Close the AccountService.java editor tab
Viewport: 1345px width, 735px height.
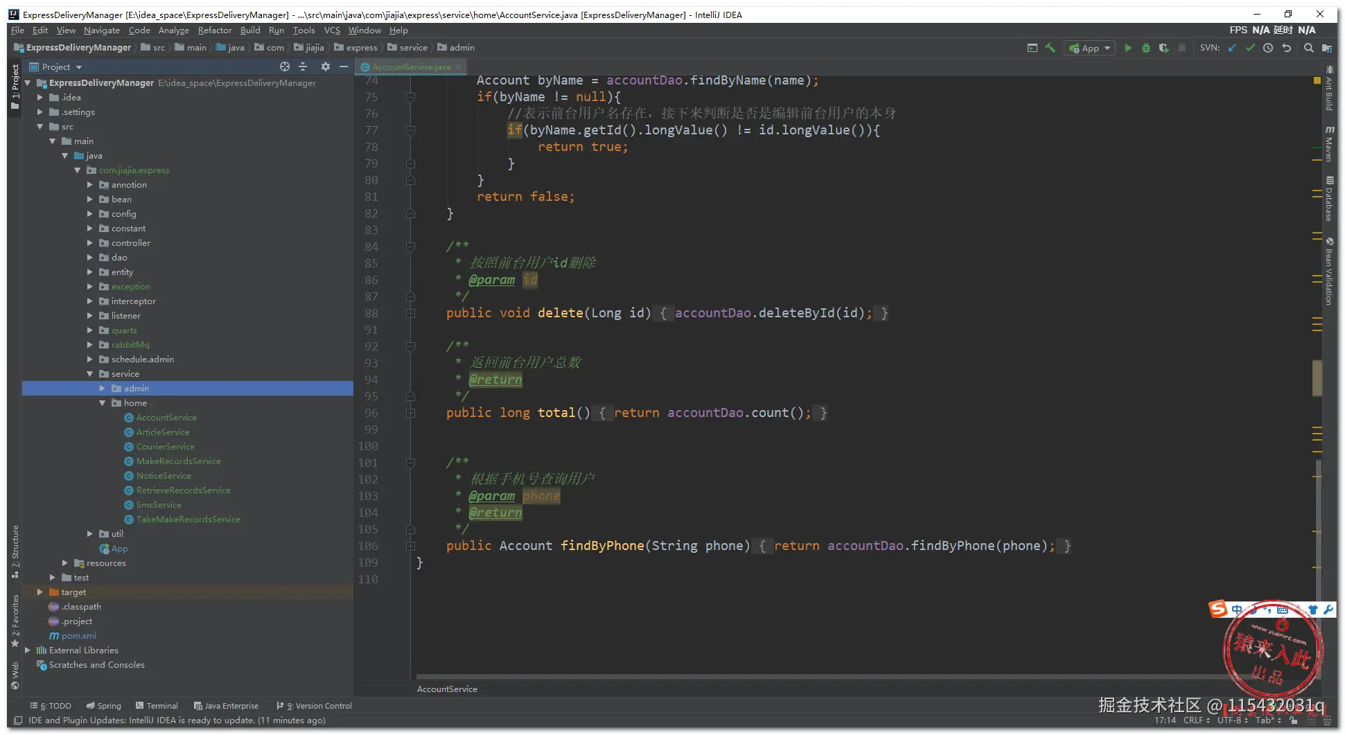(459, 67)
